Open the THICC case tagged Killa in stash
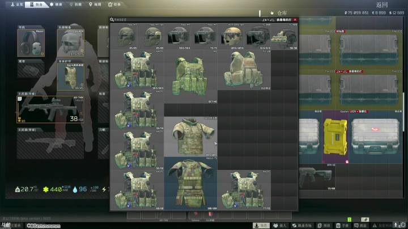408x229 pixels. coord(369,49)
